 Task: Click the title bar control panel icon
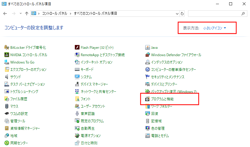click(x=4, y=4)
